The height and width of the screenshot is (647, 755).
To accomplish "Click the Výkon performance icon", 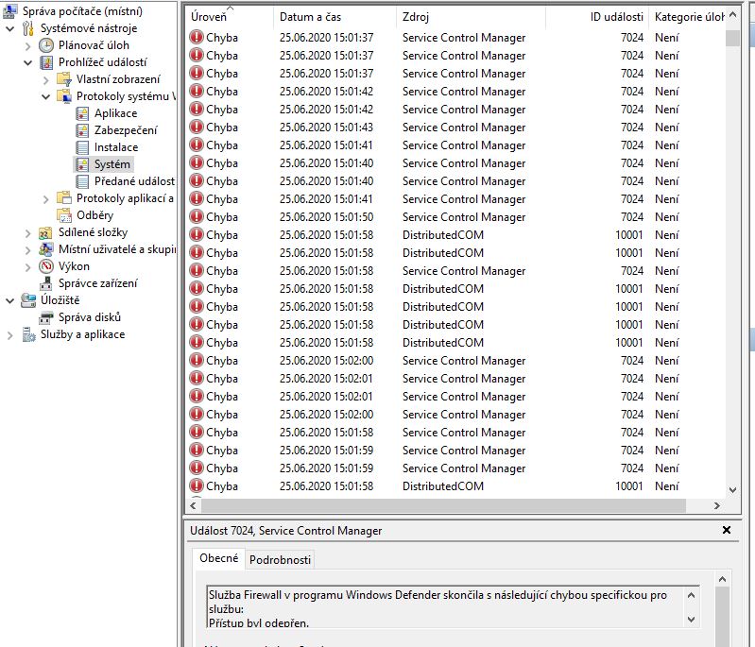I will 46,266.
